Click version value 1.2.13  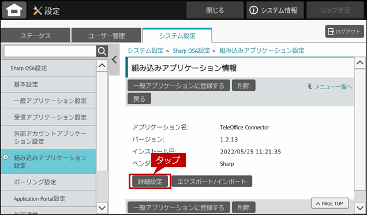click(229, 140)
